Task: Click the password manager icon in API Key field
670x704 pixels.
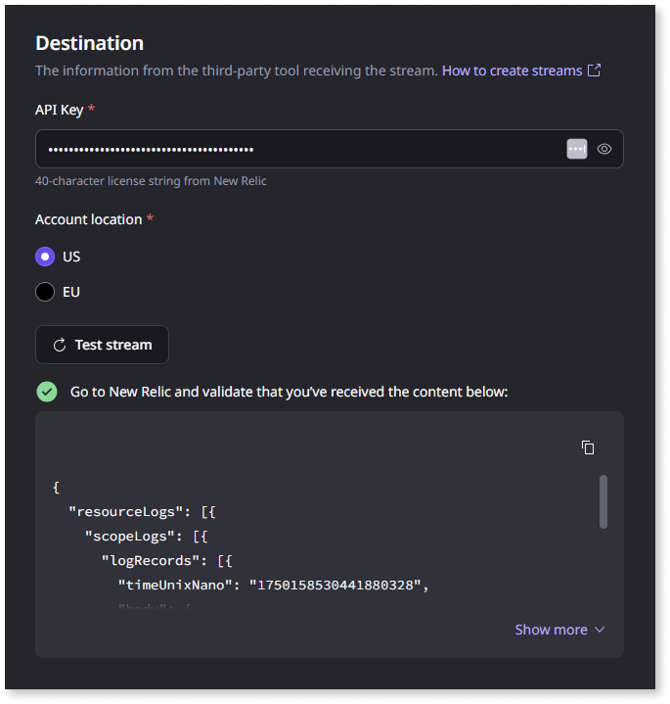Action: [577, 149]
